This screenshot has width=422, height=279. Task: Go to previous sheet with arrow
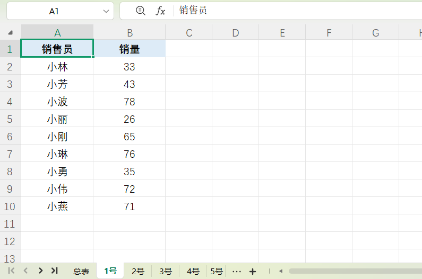click(25, 271)
